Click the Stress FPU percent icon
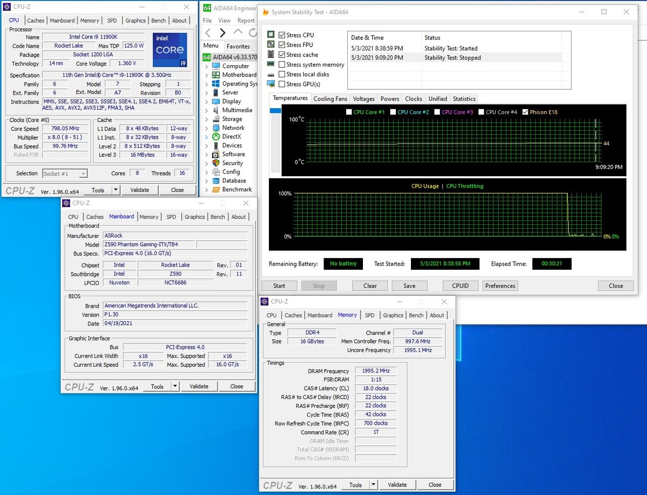This screenshot has width=647, height=495. 271,44
